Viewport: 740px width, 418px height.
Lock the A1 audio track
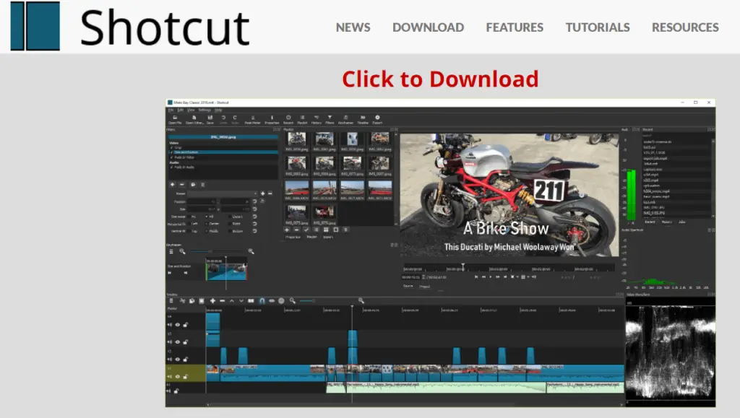[176, 391]
